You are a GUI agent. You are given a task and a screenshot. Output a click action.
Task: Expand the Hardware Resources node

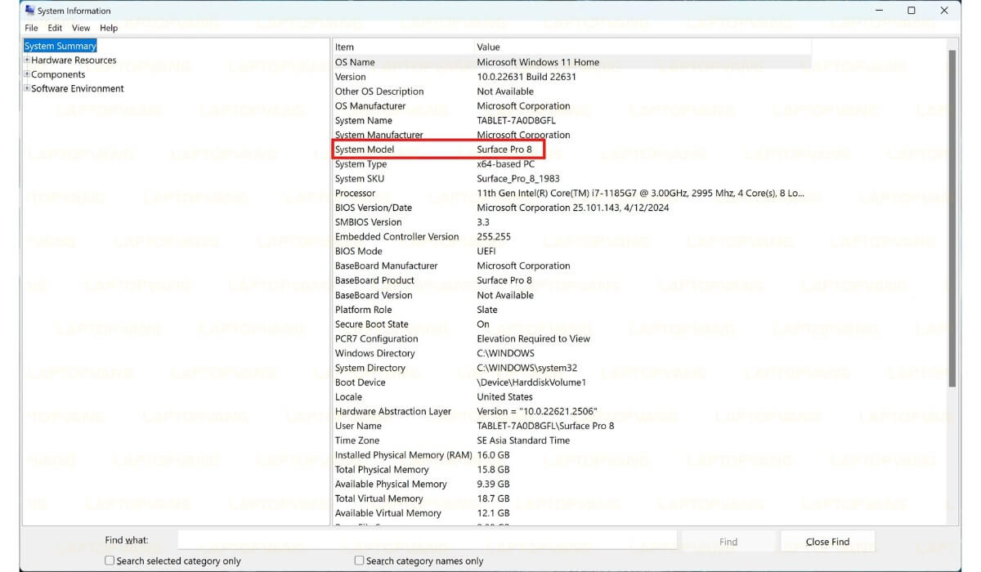[x=27, y=60]
